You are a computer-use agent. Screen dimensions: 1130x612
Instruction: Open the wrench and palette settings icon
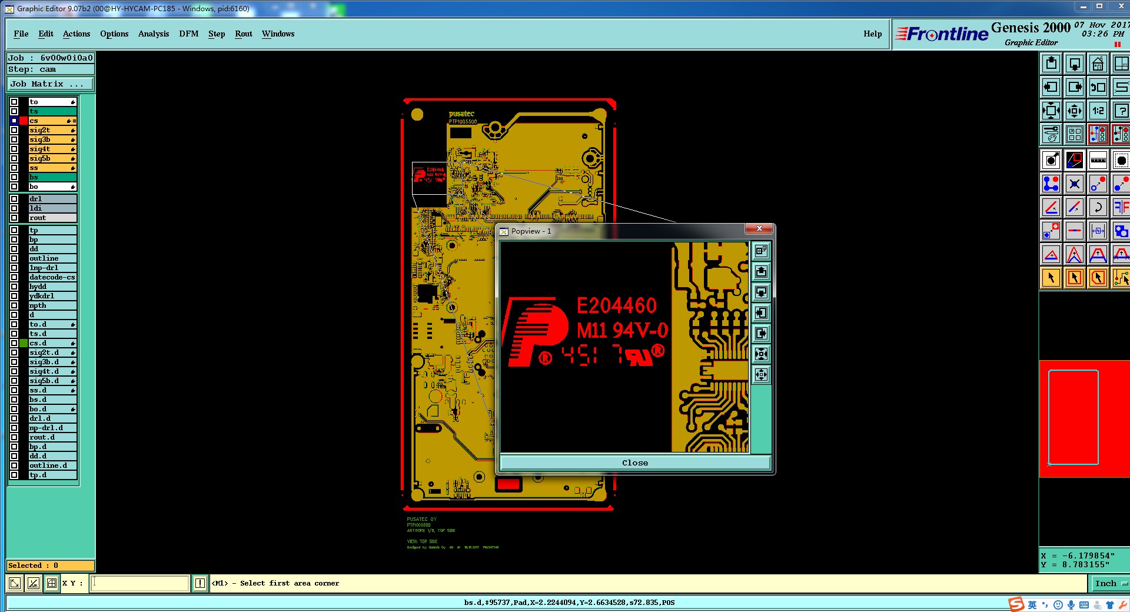[1051, 134]
